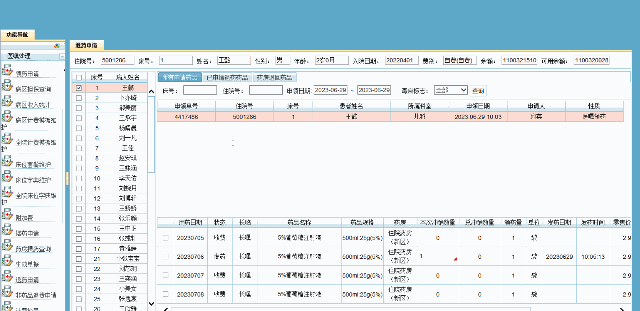Screen dimensions: 640x311
Task: Open 全院计费模板维护 sidebar icon
Action: pos(7,139)
